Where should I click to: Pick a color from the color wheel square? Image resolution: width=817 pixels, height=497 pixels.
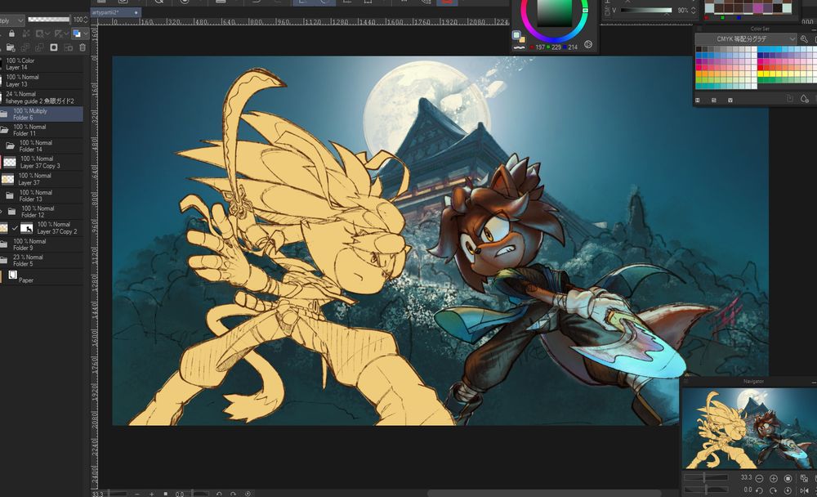555,12
